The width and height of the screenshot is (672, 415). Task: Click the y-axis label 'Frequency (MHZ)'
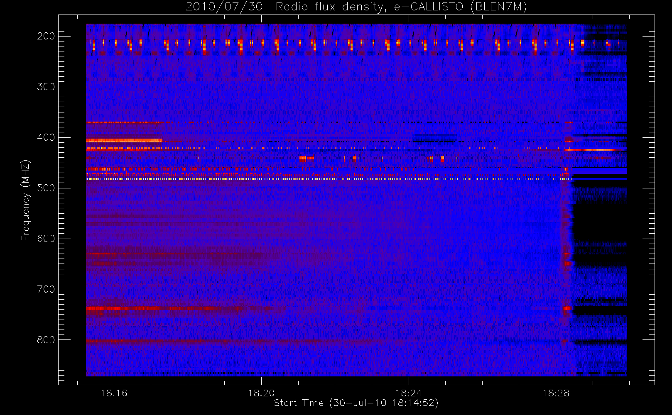26,200
